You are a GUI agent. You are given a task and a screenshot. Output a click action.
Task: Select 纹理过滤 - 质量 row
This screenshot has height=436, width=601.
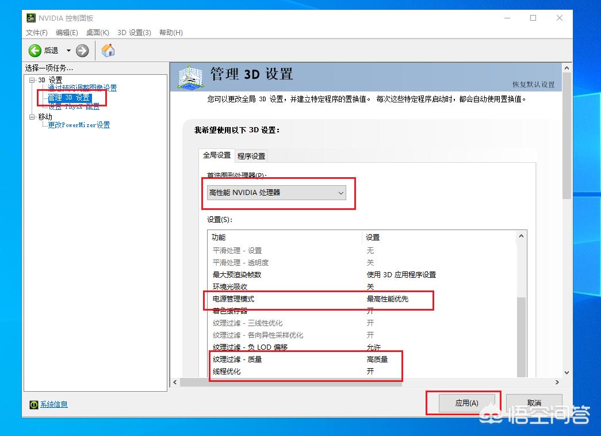click(x=362, y=359)
